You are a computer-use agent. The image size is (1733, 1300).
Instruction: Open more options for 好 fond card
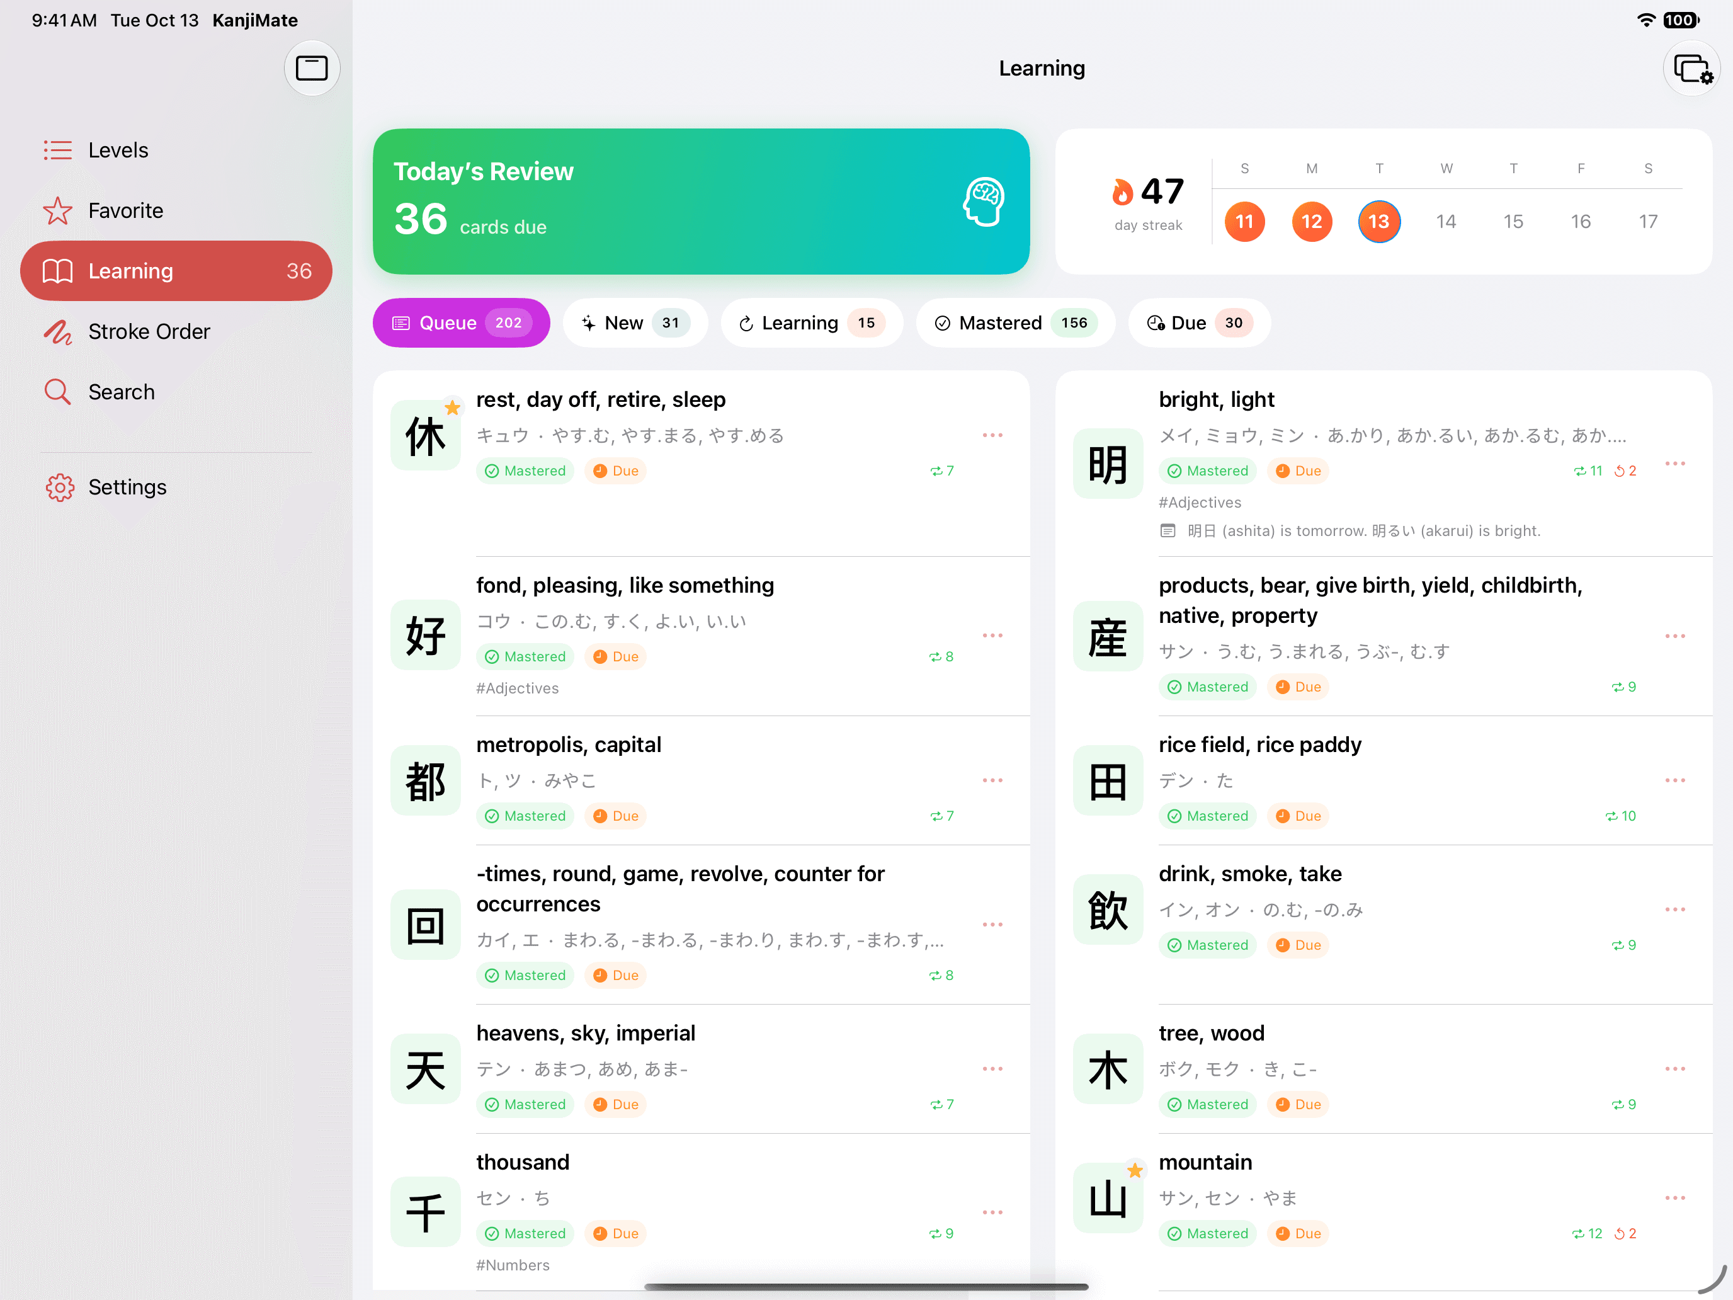(992, 636)
